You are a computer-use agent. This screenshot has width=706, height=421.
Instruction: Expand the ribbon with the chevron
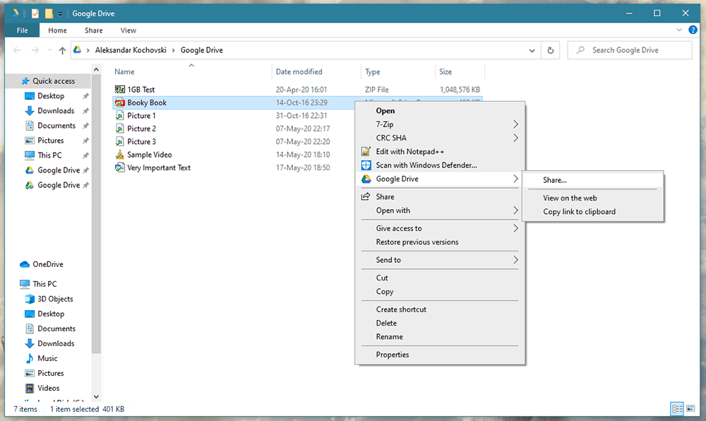point(679,30)
